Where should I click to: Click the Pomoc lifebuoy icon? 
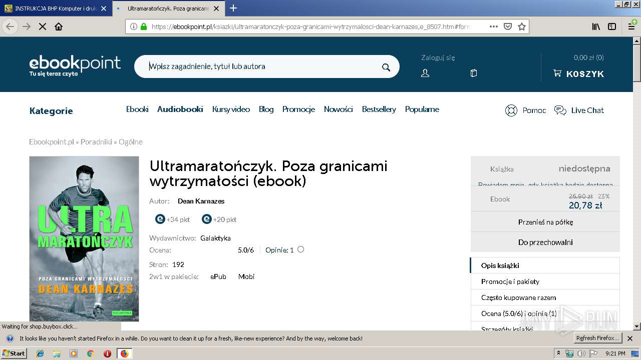coord(511,110)
